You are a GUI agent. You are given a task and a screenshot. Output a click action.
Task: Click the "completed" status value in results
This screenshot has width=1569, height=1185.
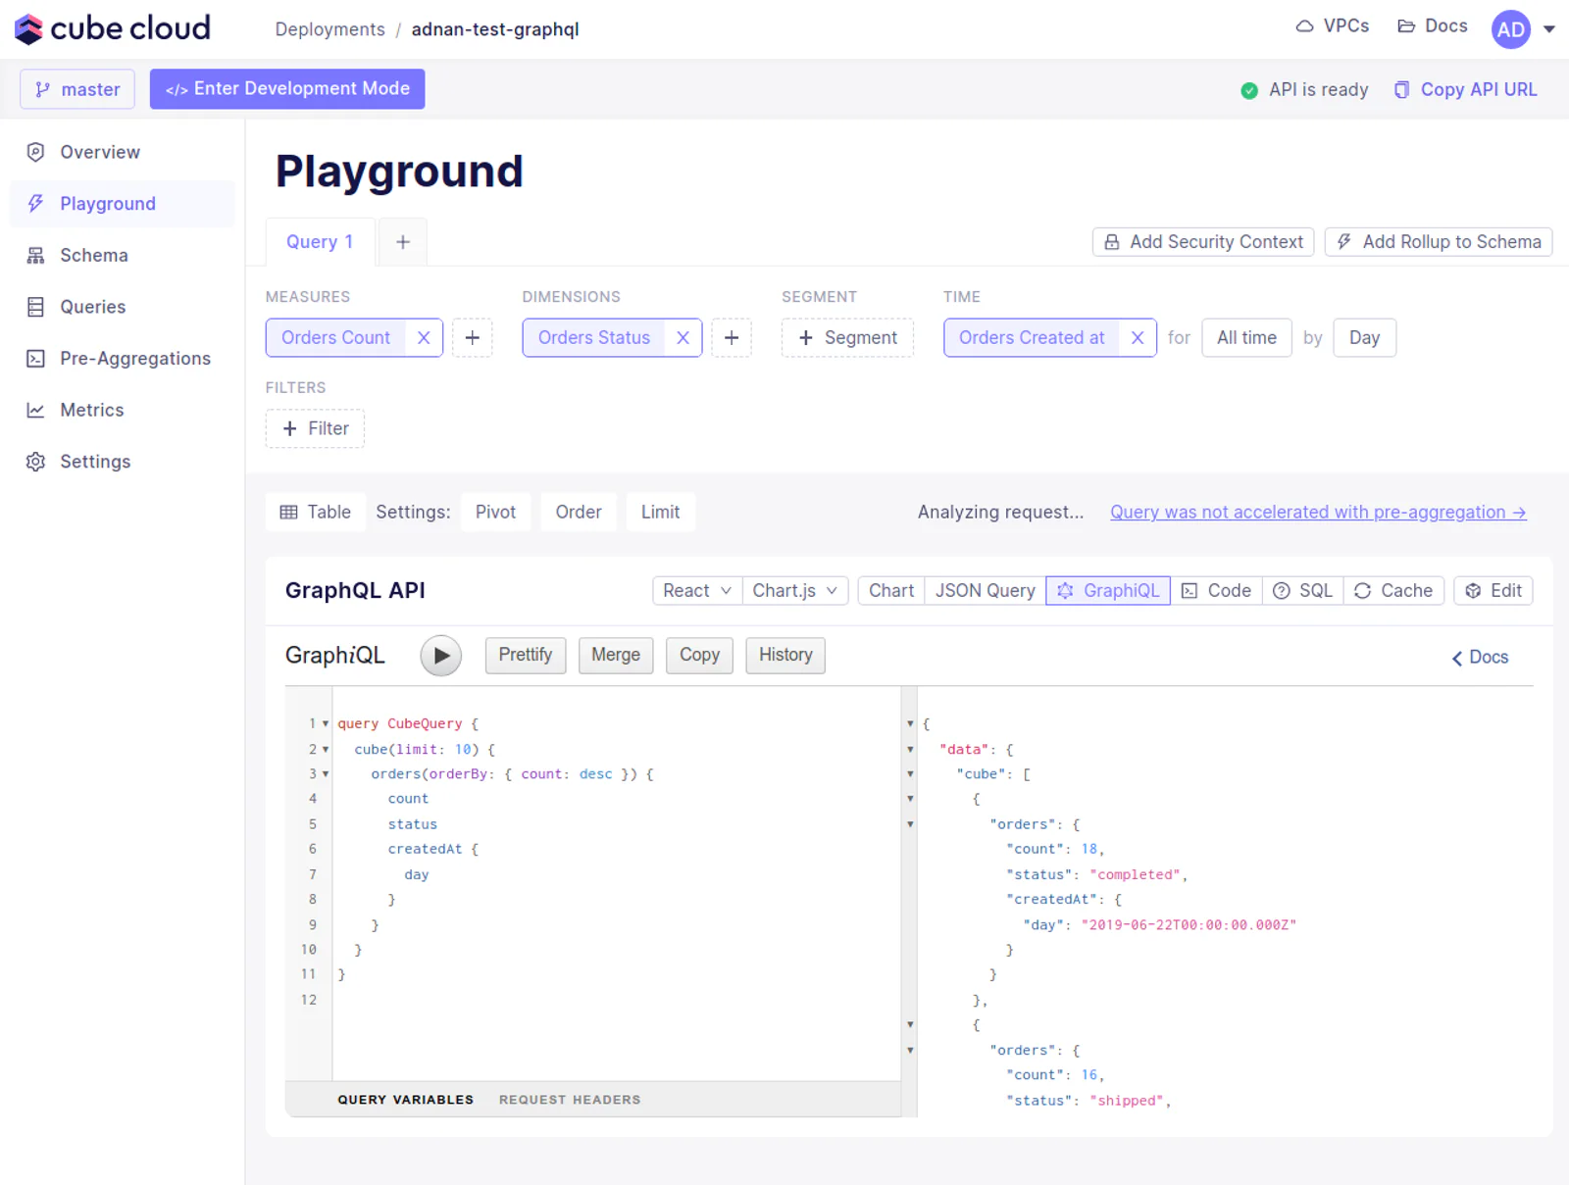pyautogui.click(x=1135, y=875)
